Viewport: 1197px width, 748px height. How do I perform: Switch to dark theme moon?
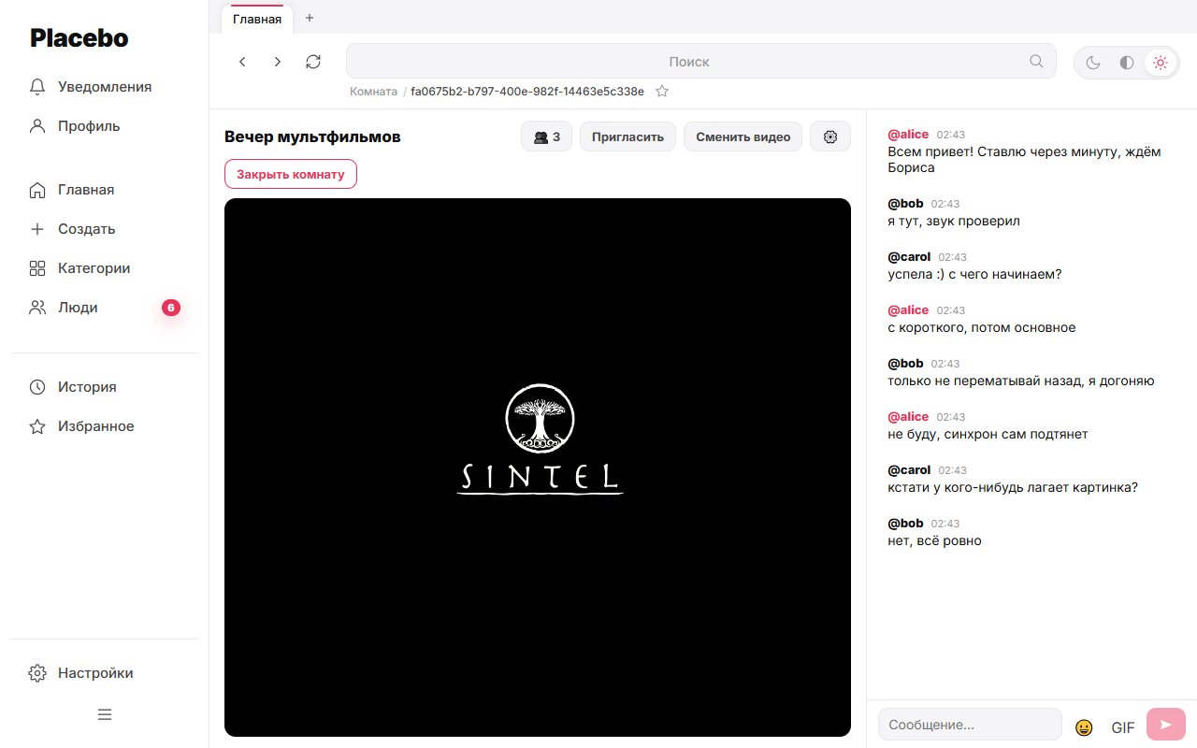tap(1093, 63)
